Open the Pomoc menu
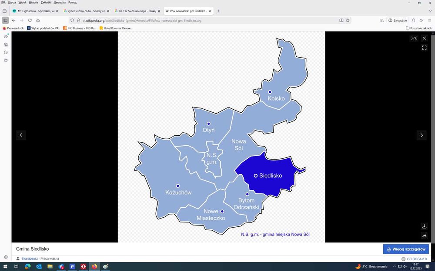This screenshot has width=435, height=271. (72, 2)
